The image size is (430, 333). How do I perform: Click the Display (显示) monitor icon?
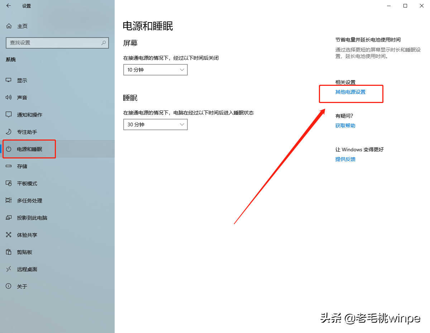(9, 80)
